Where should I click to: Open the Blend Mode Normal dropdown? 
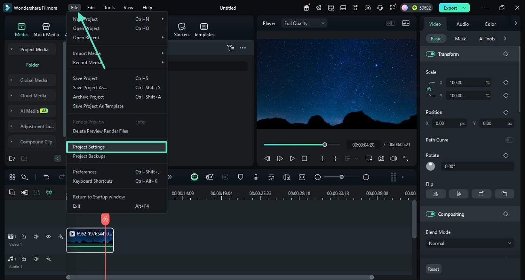pos(470,243)
